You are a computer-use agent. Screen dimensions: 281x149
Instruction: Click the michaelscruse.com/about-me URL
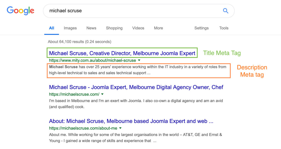[83, 128]
